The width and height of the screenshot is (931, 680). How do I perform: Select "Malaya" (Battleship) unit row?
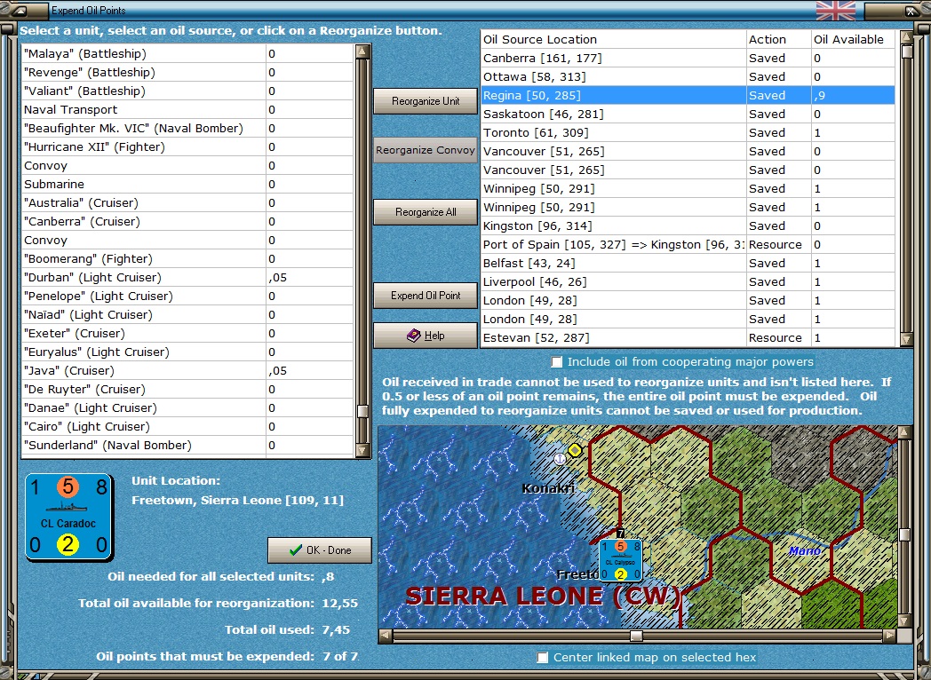(x=187, y=53)
